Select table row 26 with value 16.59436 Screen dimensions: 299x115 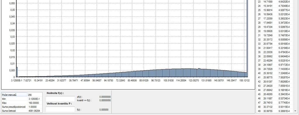click(x=274, y=14)
